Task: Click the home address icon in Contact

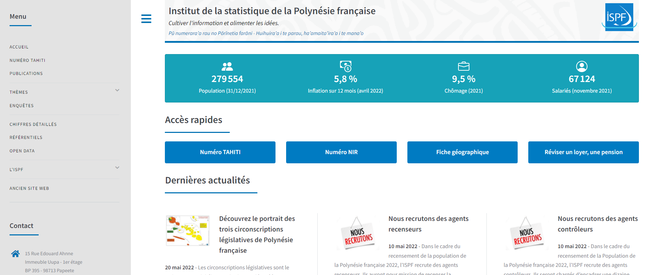Action: pyautogui.click(x=15, y=253)
